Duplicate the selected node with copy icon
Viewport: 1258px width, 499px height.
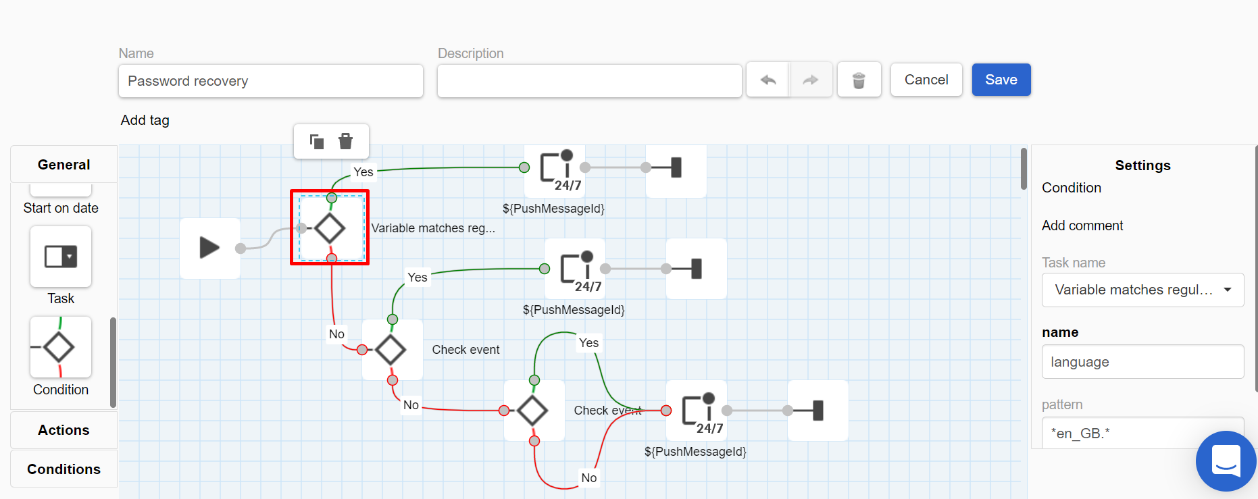coord(316,141)
